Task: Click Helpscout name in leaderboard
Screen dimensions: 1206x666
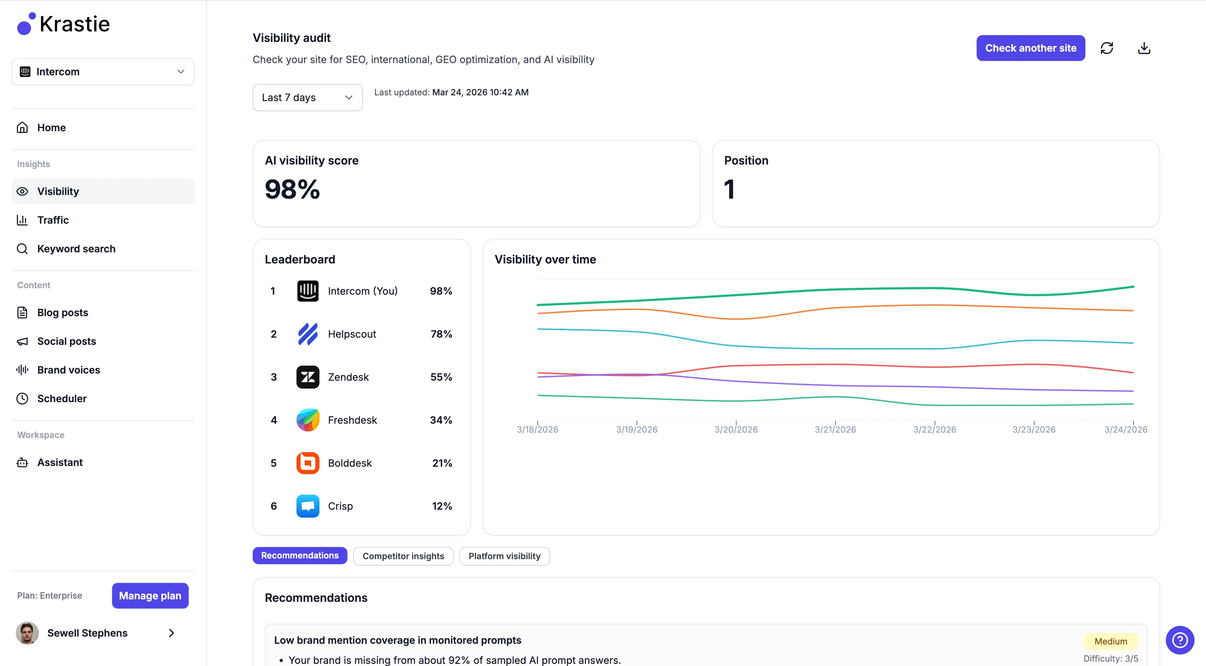Action: click(x=352, y=334)
